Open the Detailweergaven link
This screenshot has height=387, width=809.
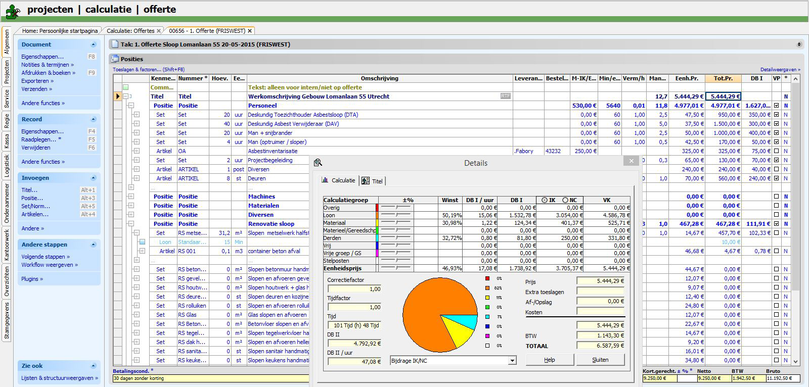point(780,70)
